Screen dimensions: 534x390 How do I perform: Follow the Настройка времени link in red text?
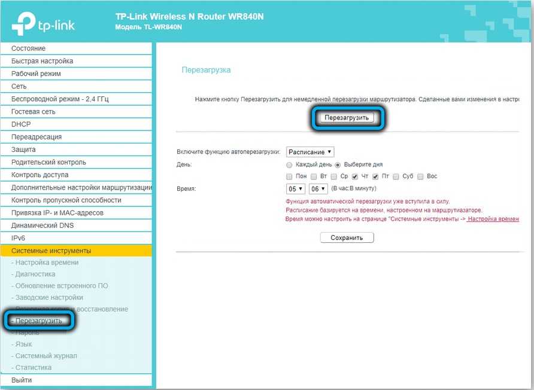(493, 220)
